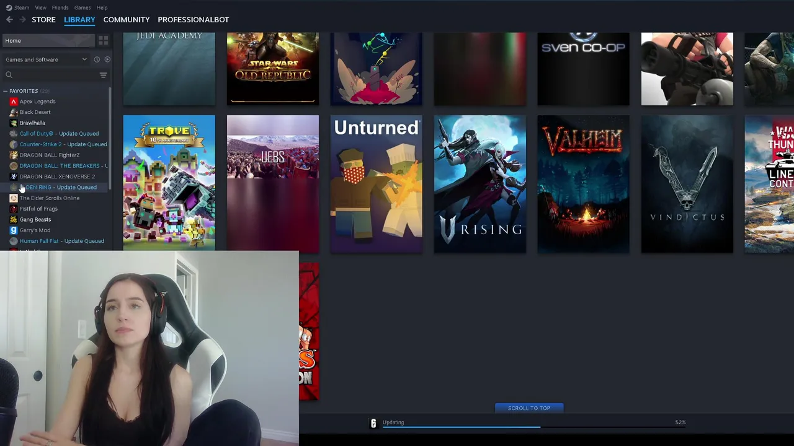The image size is (794, 446).
Task: Open the advanced filter settings icon
Action: 104,75
